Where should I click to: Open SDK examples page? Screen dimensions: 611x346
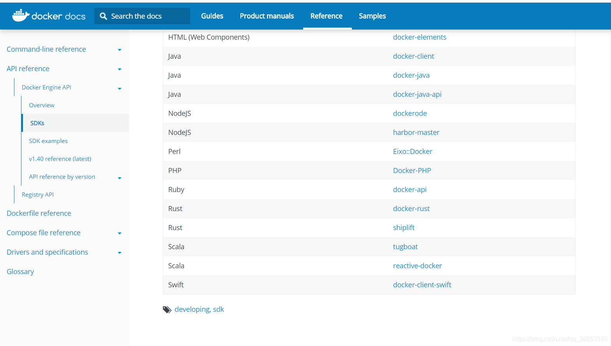48,141
